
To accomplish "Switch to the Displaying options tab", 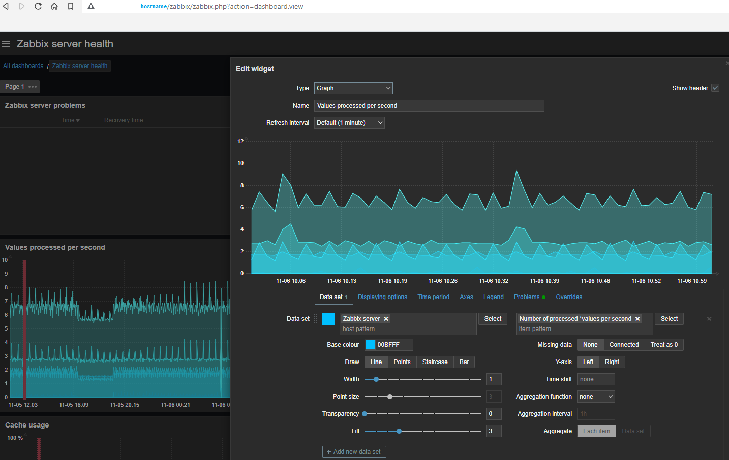I will click(x=382, y=297).
